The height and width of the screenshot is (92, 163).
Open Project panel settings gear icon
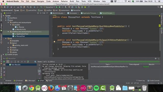click(44, 13)
